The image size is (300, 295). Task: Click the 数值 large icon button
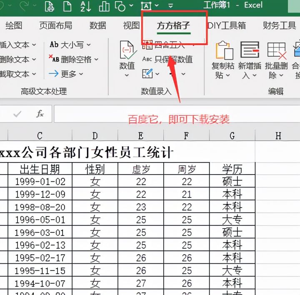[x=127, y=58]
